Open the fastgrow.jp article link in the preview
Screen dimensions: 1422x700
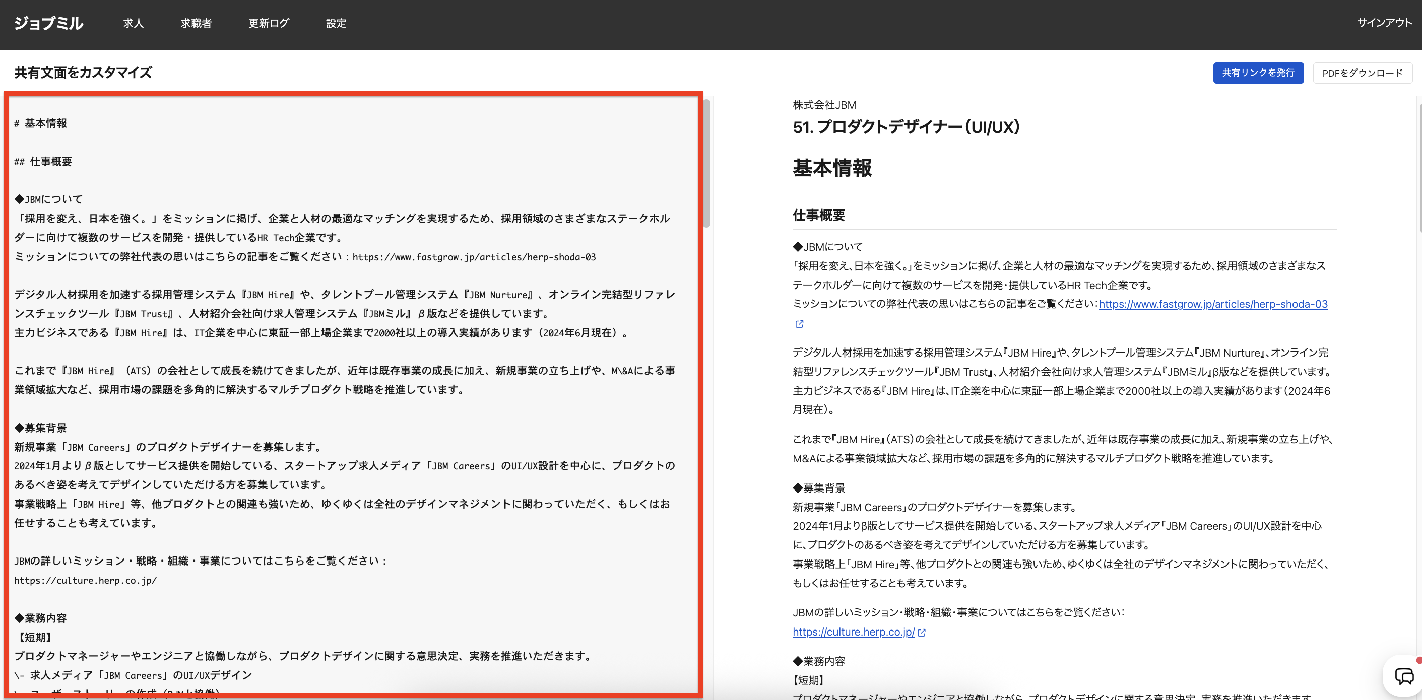[1213, 304]
